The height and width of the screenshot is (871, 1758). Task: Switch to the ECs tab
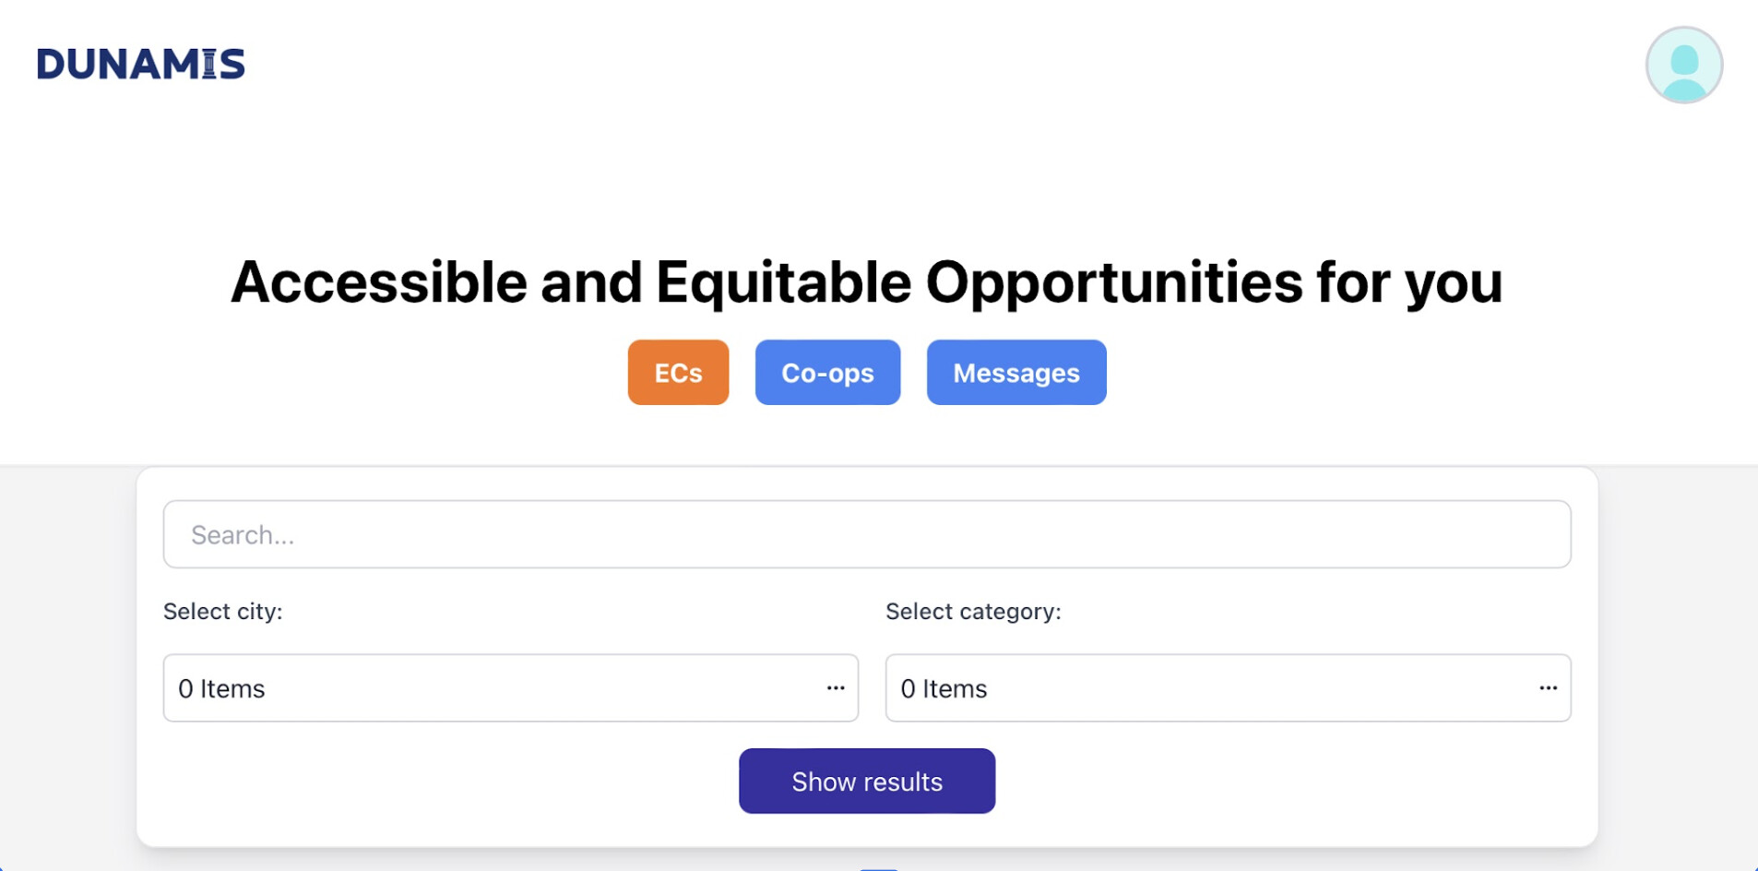pyautogui.click(x=678, y=373)
